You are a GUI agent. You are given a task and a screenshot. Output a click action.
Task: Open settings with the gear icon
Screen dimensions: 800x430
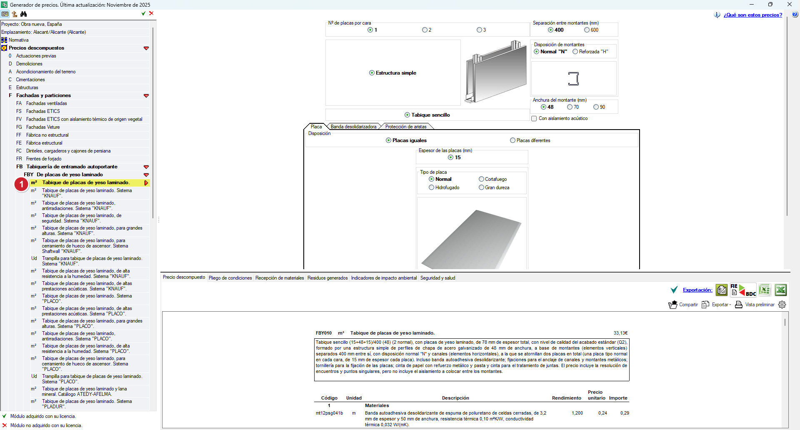point(782,305)
